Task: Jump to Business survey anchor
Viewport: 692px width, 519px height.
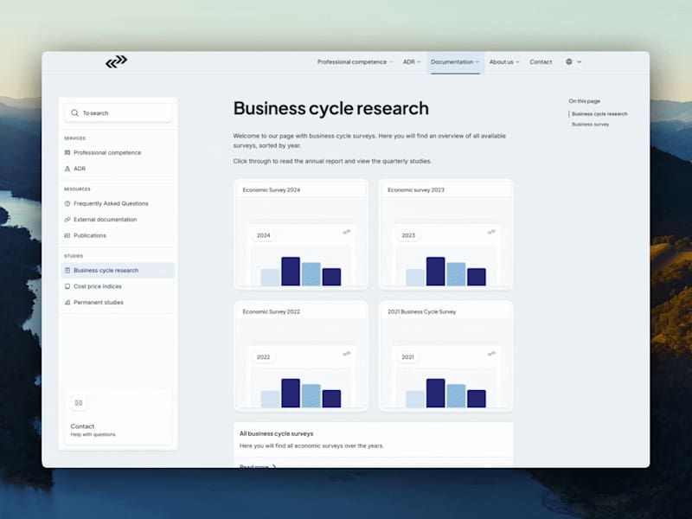Action: tap(590, 125)
